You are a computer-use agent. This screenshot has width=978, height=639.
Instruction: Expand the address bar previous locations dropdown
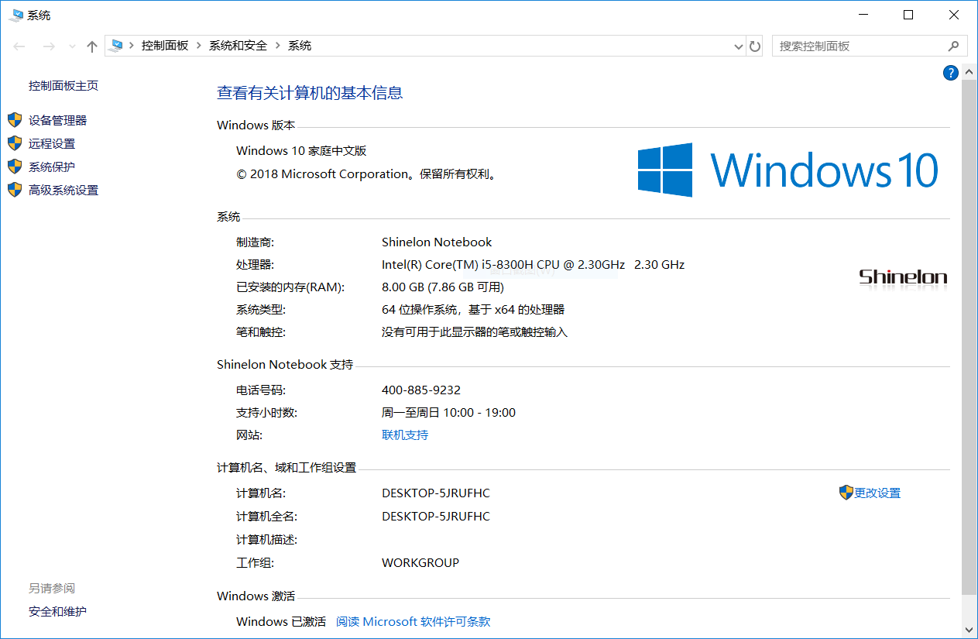tap(738, 46)
